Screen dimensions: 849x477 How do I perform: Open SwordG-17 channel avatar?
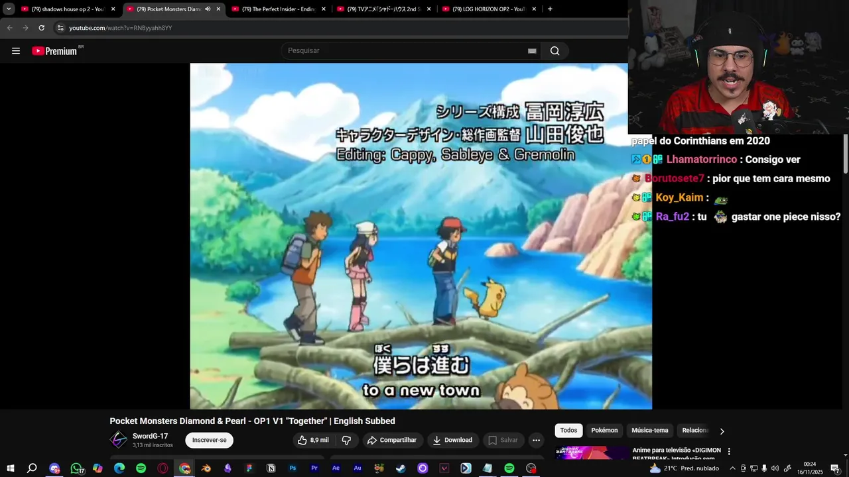click(119, 440)
